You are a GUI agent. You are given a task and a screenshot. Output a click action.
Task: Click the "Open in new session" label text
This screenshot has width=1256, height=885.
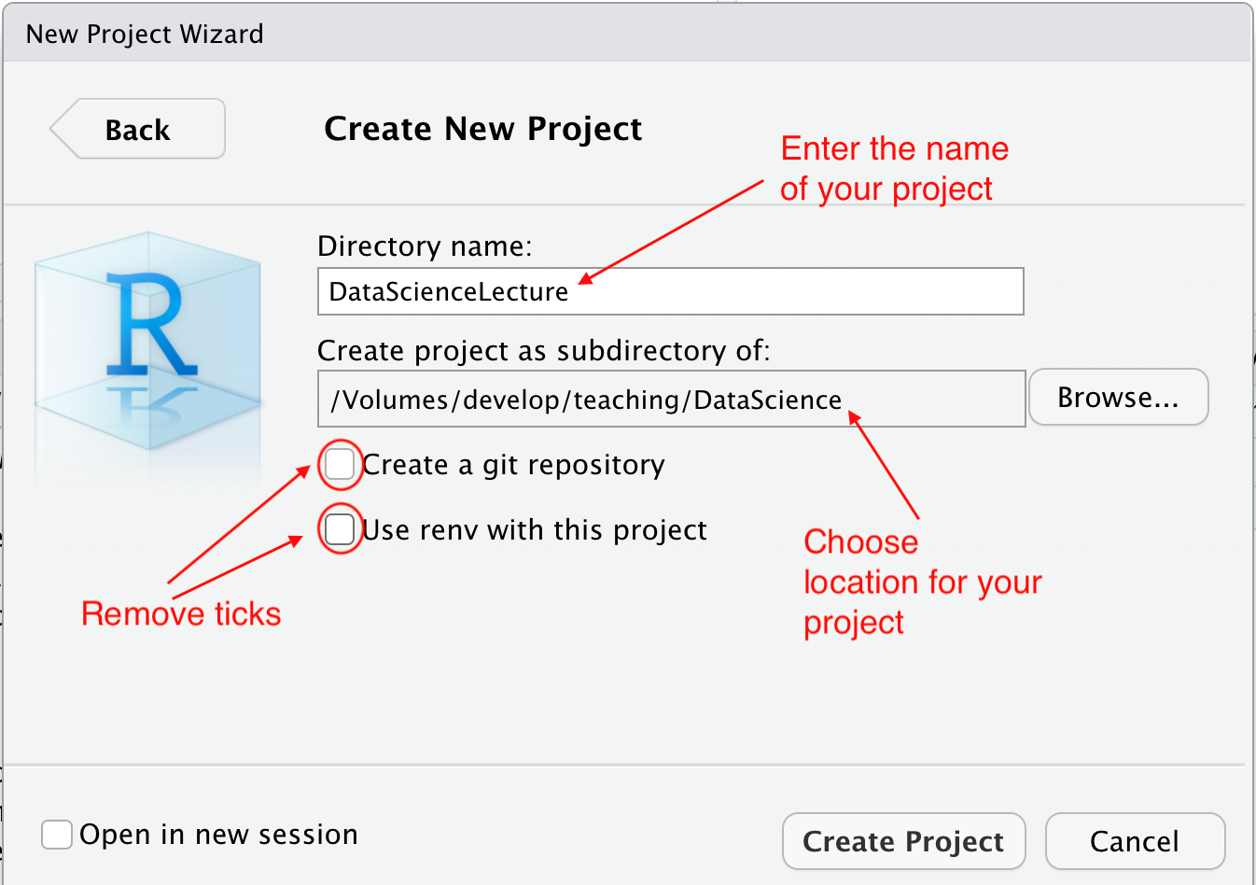(218, 835)
